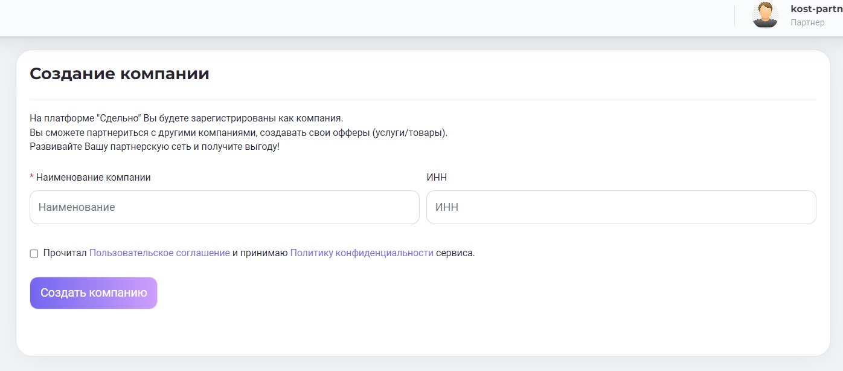
Task: Click the Создание компании heading
Action: coord(120,74)
